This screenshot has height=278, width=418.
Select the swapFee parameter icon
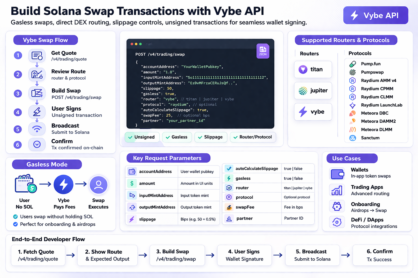click(x=229, y=207)
